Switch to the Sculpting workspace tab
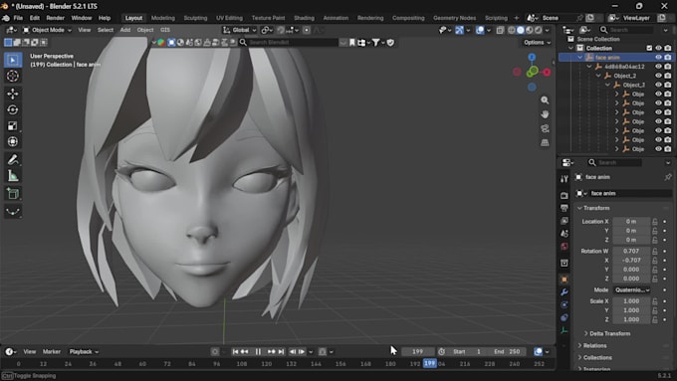 [195, 18]
